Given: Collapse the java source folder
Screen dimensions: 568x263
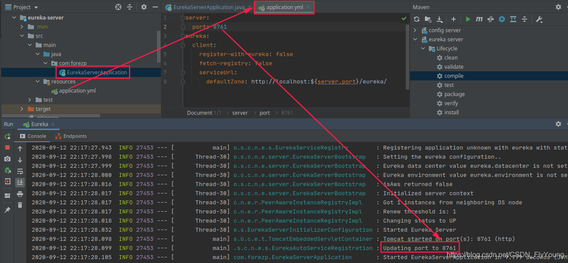Looking at the screenshot, I should [37, 54].
